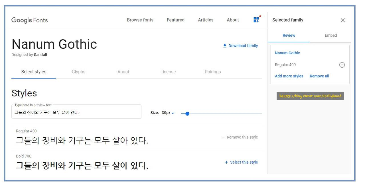Close the Selected family panel
The height and width of the screenshot is (192, 365).
[x=343, y=20]
